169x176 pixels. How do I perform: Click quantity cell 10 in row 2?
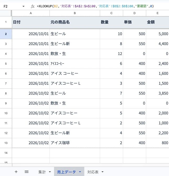click(x=111, y=34)
